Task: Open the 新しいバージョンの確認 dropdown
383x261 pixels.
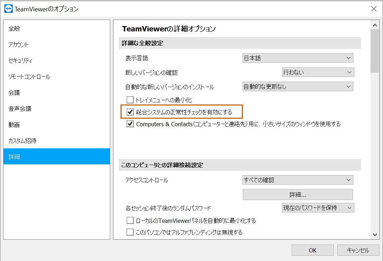Action: tap(318, 72)
